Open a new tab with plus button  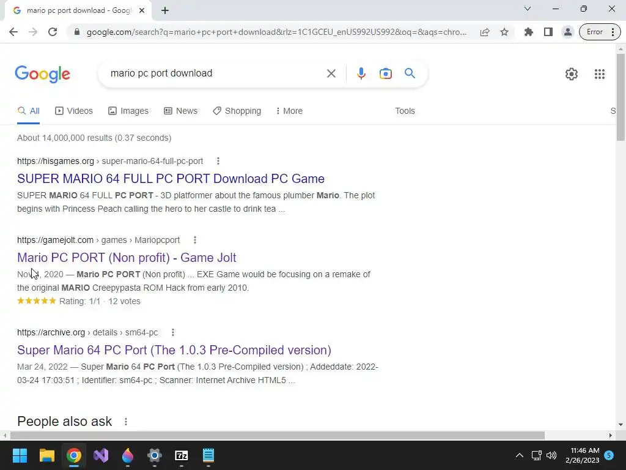click(165, 10)
